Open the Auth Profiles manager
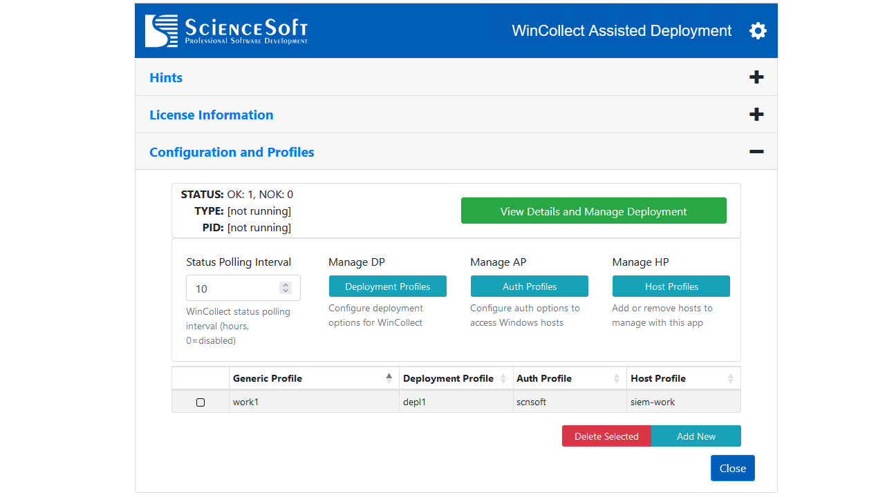Screen dimensions: 885x497 pyautogui.click(x=529, y=286)
